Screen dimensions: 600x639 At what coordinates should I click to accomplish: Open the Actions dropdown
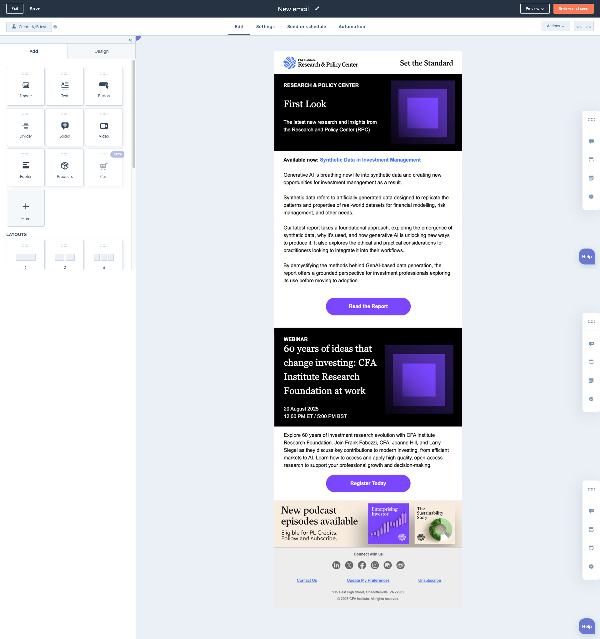[x=555, y=26]
